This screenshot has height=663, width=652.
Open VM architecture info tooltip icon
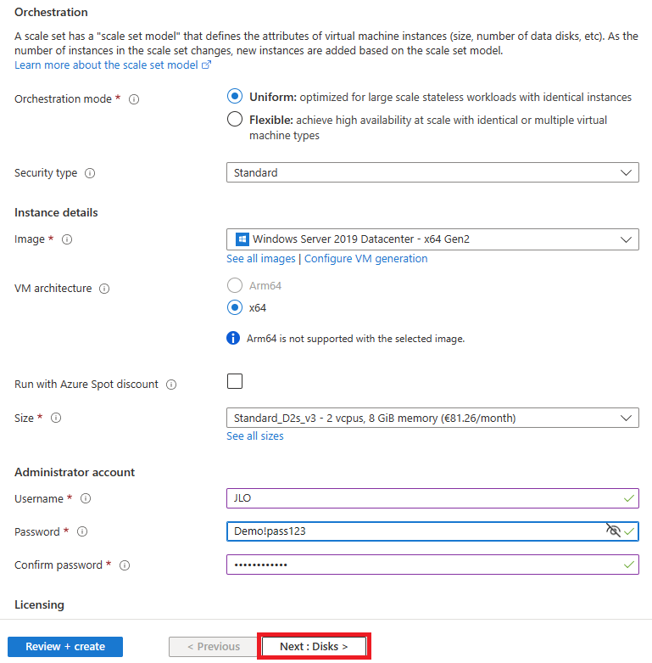(x=104, y=289)
